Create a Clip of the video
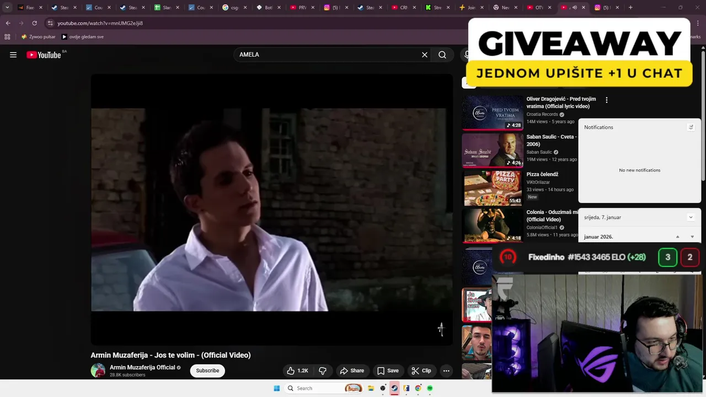Image resolution: width=706 pixels, height=397 pixels. (421, 371)
